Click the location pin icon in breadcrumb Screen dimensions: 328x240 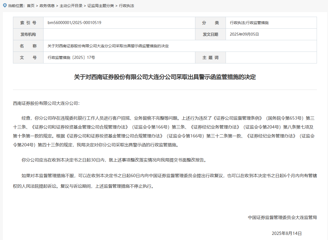[x=5, y=5]
